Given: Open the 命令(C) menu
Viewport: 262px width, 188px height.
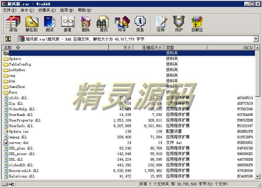Looking at the screenshot, I should 27,10.
